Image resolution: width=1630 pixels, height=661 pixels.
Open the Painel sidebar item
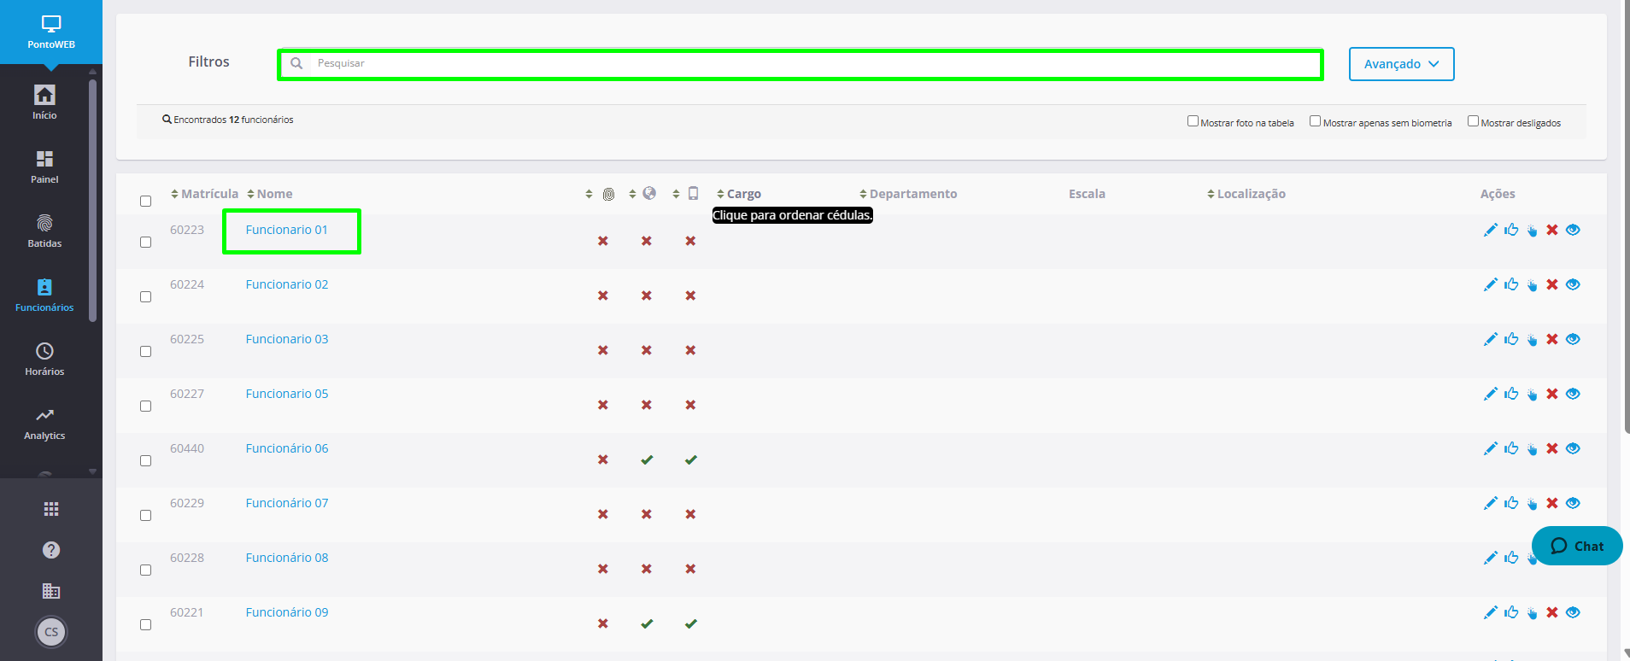(x=44, y=167)
